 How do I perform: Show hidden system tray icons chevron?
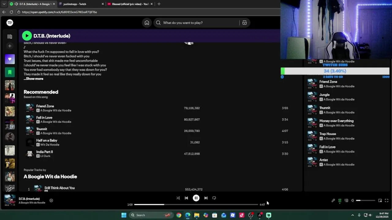pyautogui.click(x=352, y=215)
